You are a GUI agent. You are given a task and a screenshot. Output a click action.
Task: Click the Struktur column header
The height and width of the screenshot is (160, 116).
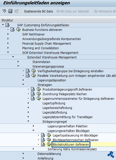[58, 20]
